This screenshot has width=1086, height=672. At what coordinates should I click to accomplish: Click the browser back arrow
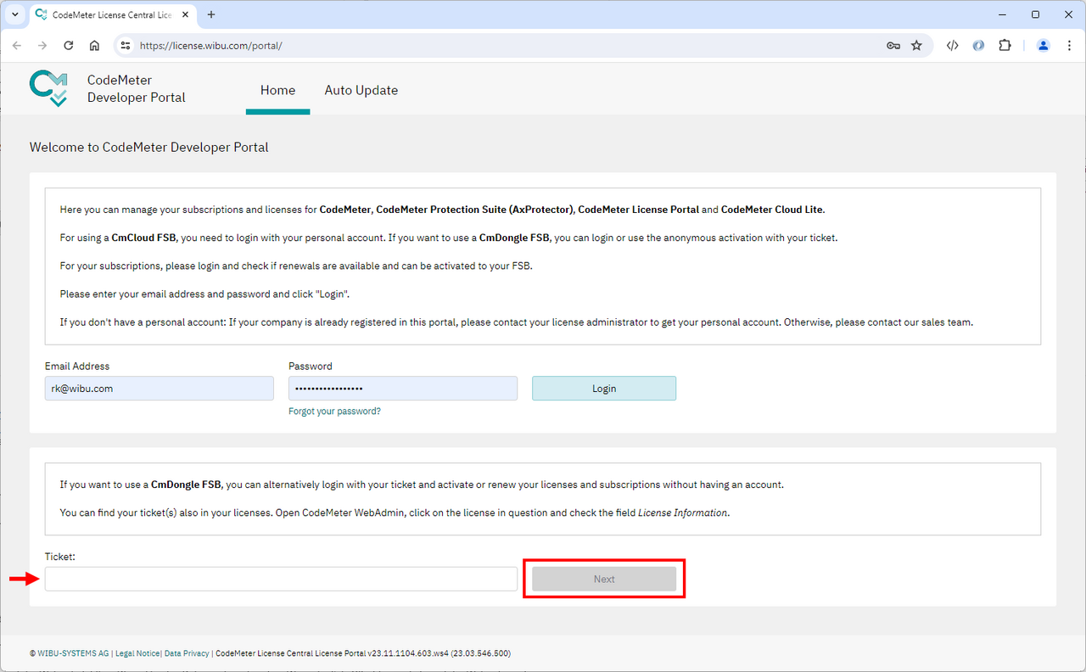[x=17, y=46]
